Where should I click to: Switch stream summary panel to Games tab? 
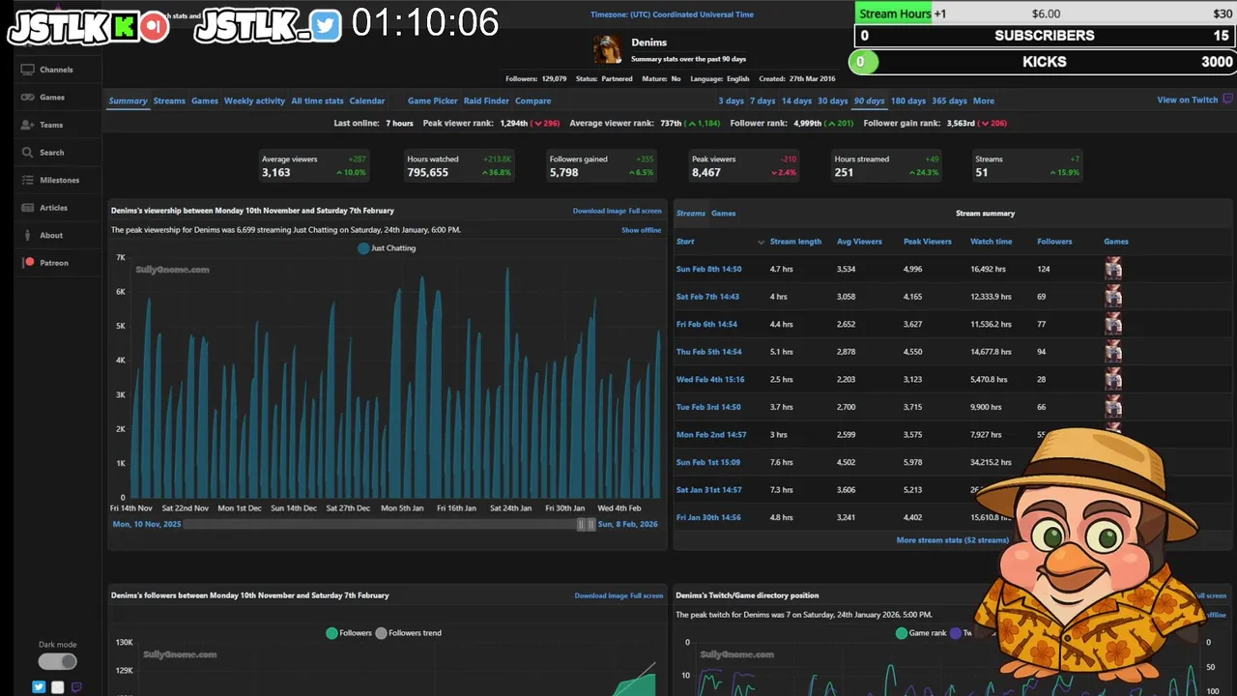click(723, 214)
